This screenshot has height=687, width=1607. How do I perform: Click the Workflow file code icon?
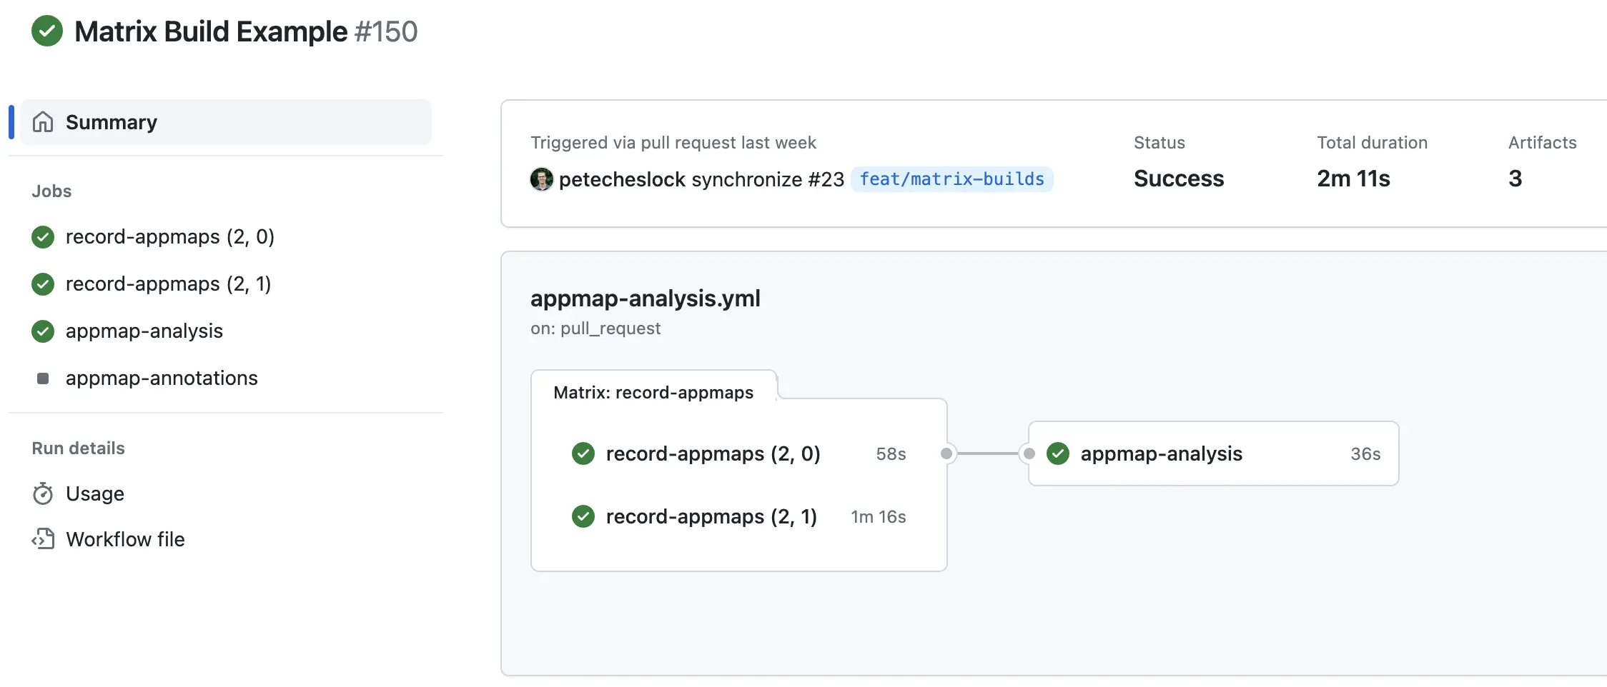point(43,539)
